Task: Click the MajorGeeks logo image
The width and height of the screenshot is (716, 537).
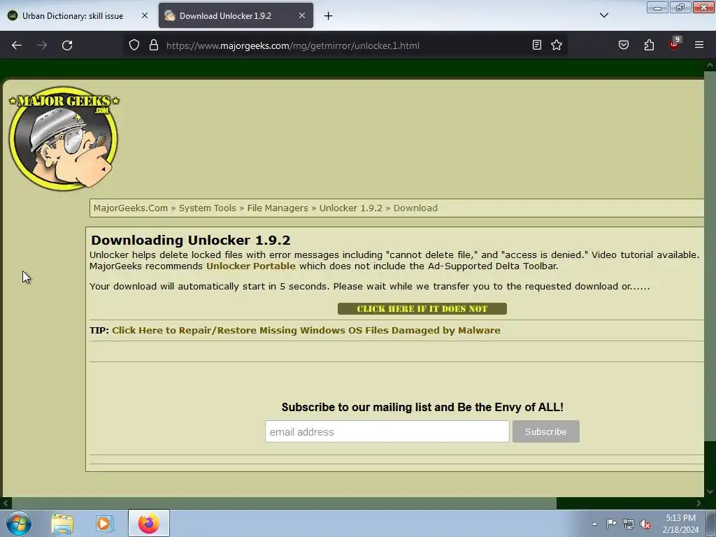Action: coord(64,138)
